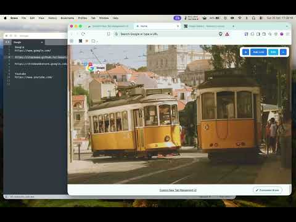Click the leftmost blue icon button before Add Link
The width and height of the screenshot is (296, 222).
245,52
